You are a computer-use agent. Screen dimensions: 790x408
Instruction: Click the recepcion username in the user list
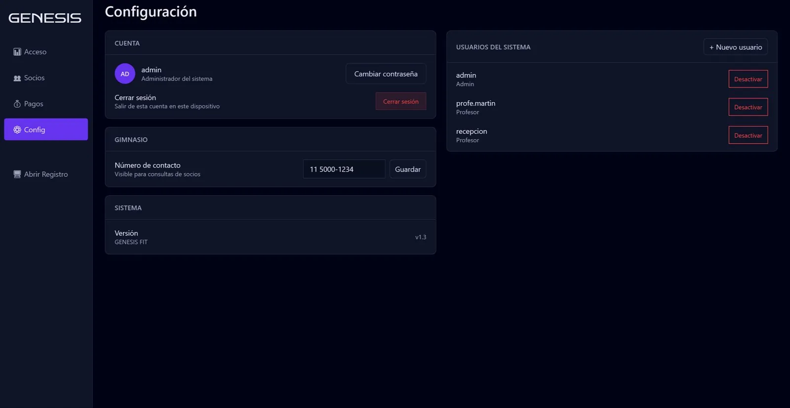point(472,131)
